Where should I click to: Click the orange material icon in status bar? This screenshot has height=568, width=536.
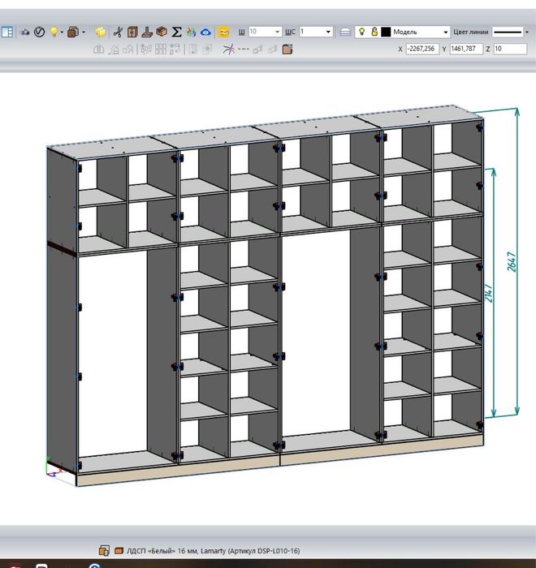119,551
